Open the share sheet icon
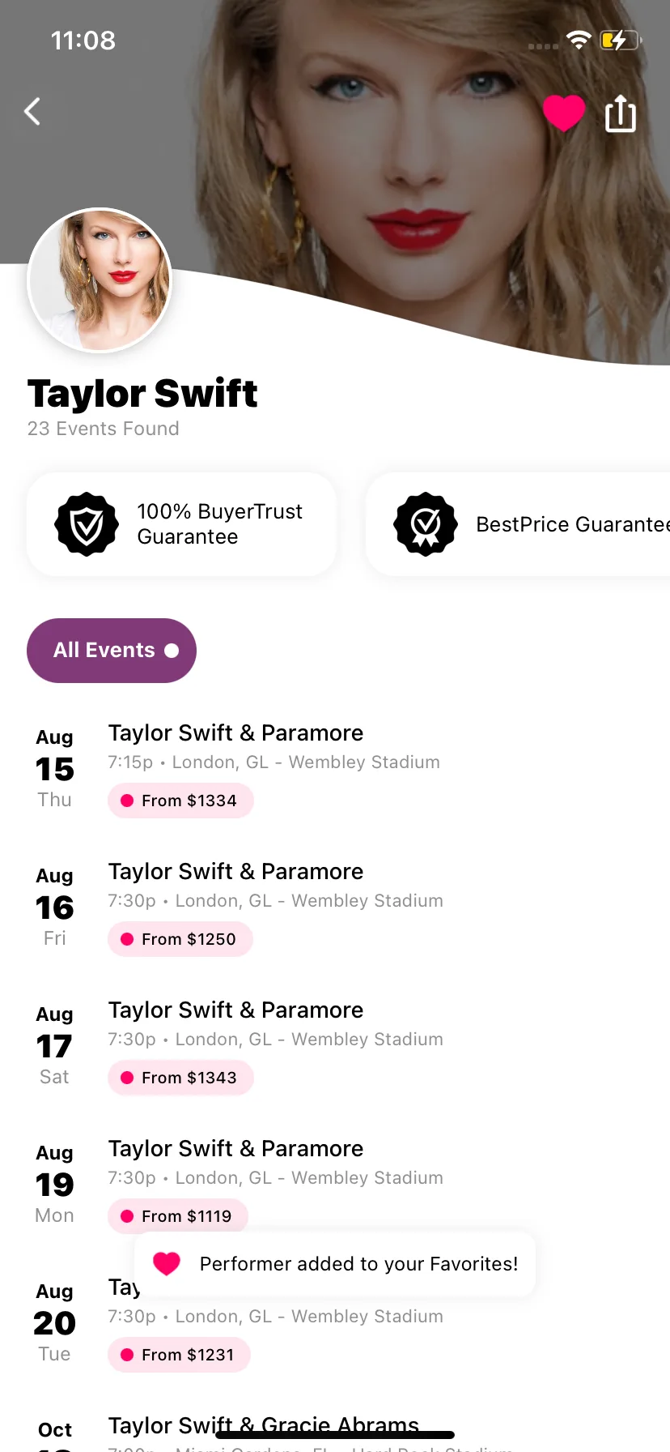Screen dimensions: 670x1452 [621, 113]
